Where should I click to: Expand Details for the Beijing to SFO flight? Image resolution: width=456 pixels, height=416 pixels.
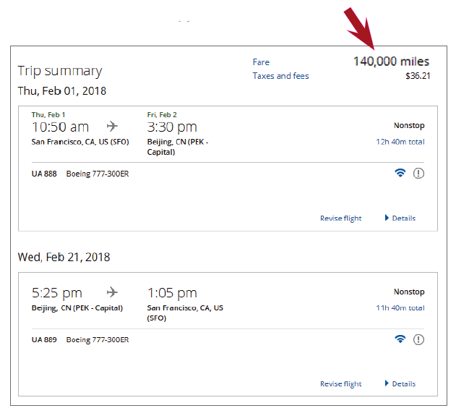click(400, 383)
